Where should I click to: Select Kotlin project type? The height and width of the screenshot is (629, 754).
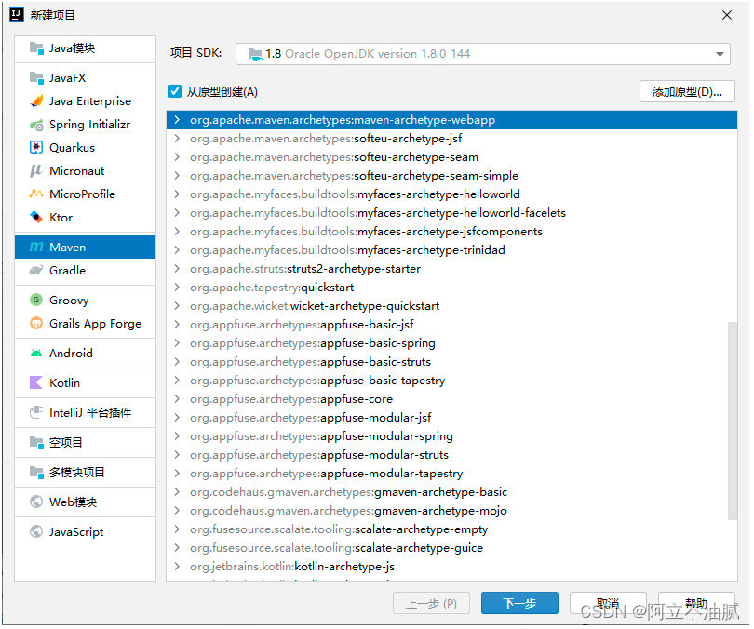[85, 383]
